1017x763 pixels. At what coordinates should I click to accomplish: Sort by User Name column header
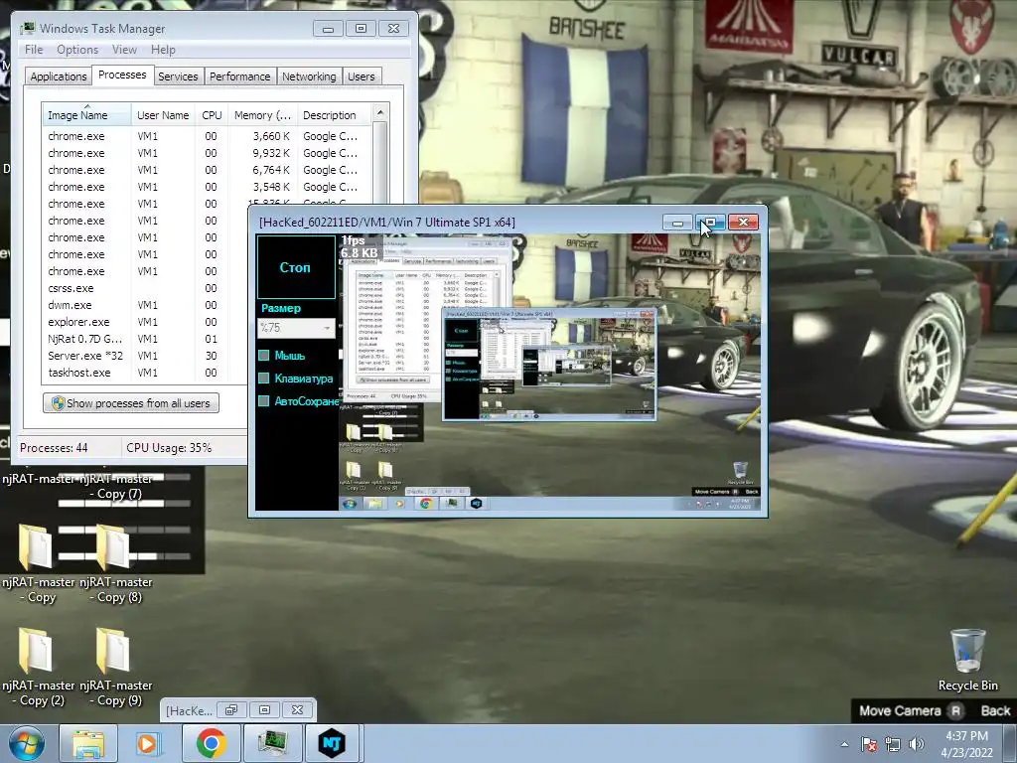163,115
